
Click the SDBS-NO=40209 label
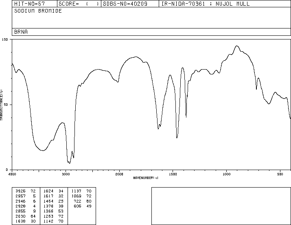tap(125, 4)
